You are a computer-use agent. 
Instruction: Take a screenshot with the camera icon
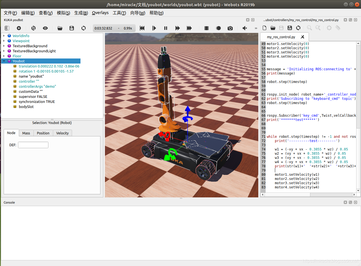(230, 28)
